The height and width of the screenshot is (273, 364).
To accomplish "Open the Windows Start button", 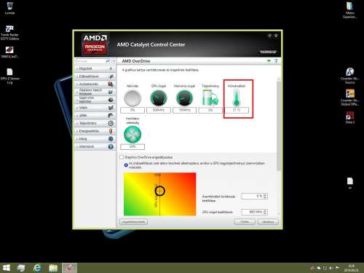I will point(7,268).
